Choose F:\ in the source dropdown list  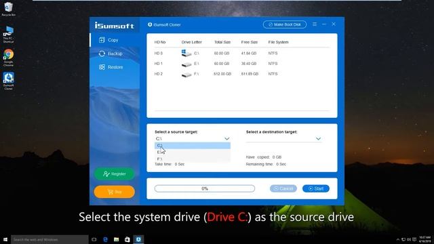[193, 159]
